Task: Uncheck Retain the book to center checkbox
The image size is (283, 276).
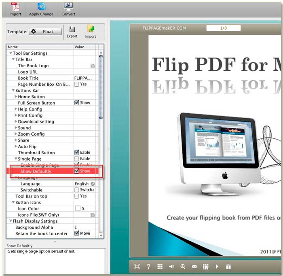Action: tap(76, 234)
